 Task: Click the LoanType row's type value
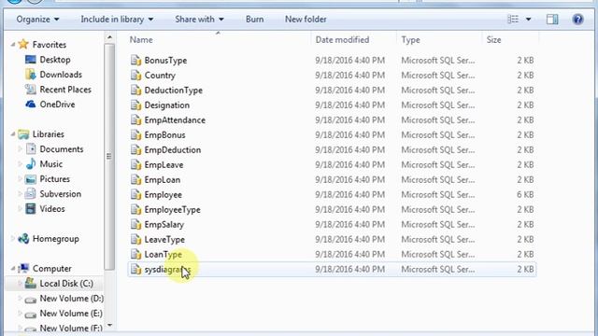[438, 254]
